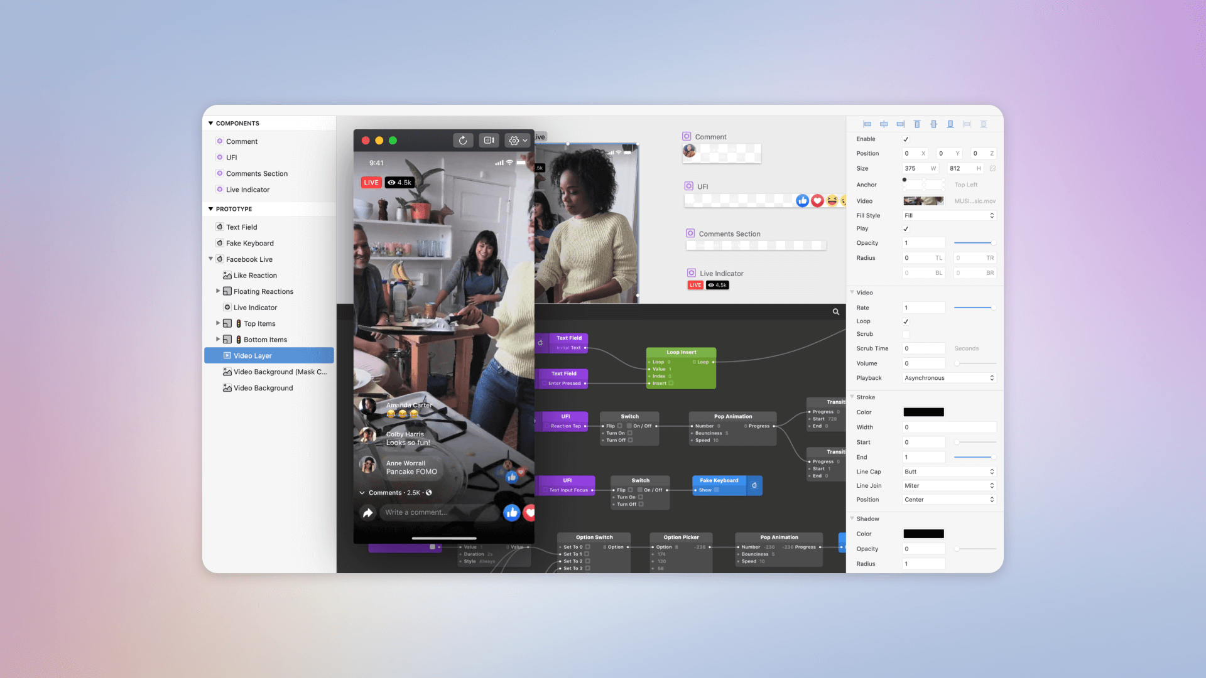
Task: Click the blue Like reaction on canvas UFI
Action: click(802, 201)
